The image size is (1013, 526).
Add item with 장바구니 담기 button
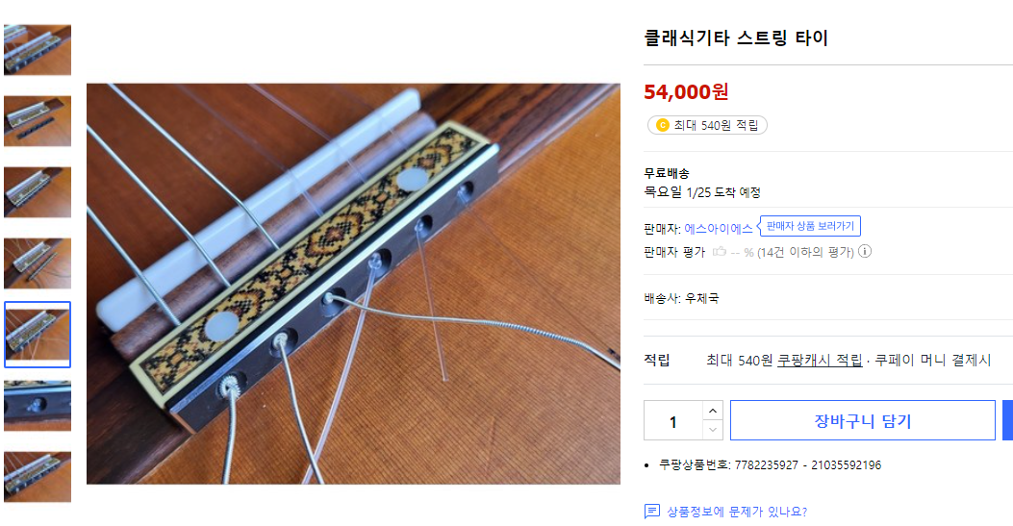coord(862,421)
